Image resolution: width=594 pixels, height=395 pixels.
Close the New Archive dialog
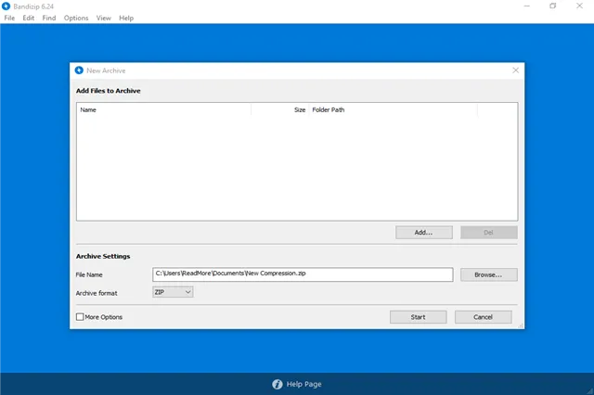[x=516, y=70]
